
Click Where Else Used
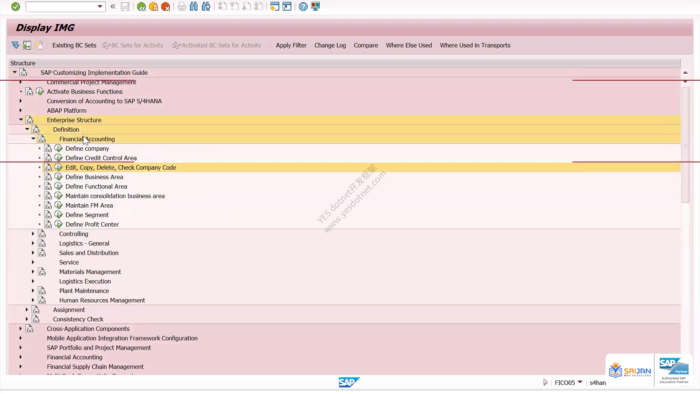(x=409, y=45)
